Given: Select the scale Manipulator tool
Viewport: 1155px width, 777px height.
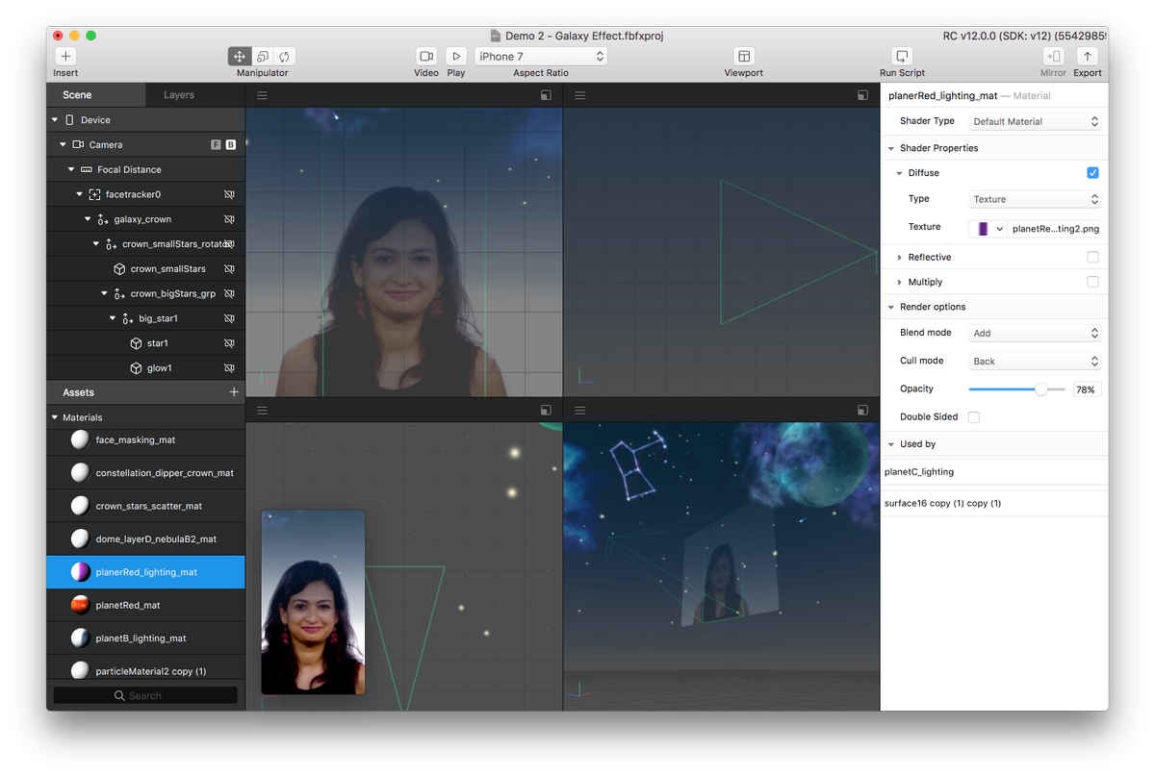Looking at the screenshot, I should [x=262, y=57].
